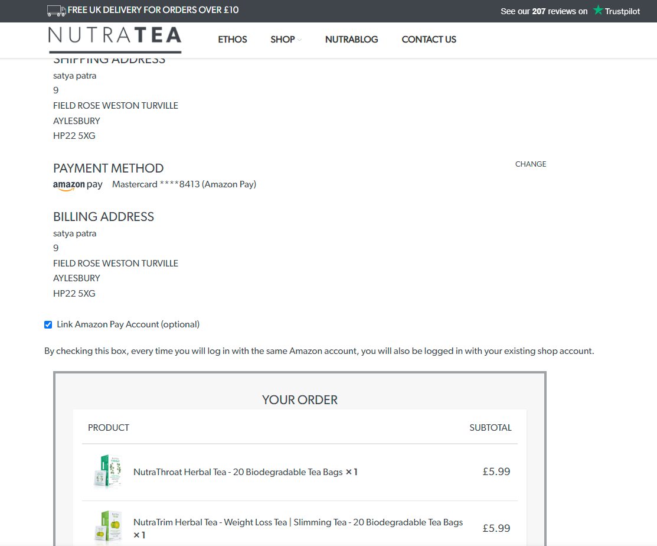The height and width of the screenshot is (546, 657).
Task: Click the PRODUCT column header
Action: tap(109, 428)
